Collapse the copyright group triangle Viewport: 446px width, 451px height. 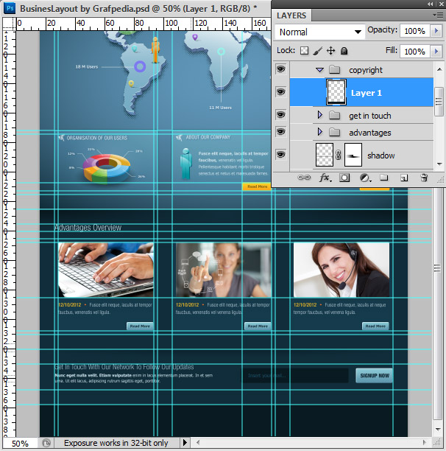point(319,69)
